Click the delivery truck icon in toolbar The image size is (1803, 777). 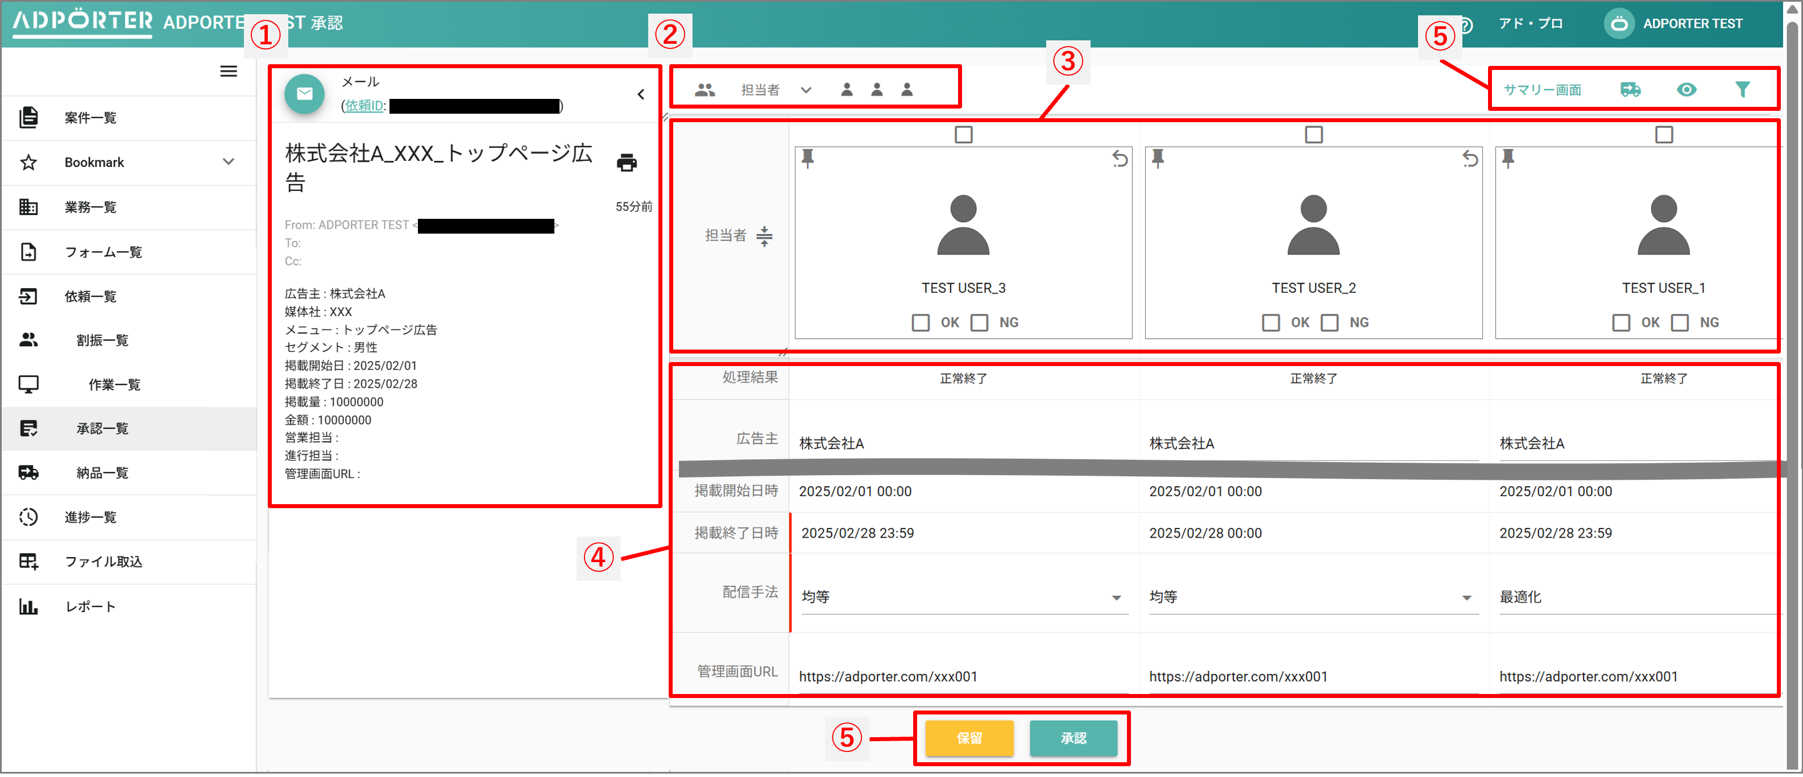(1630, 90)
